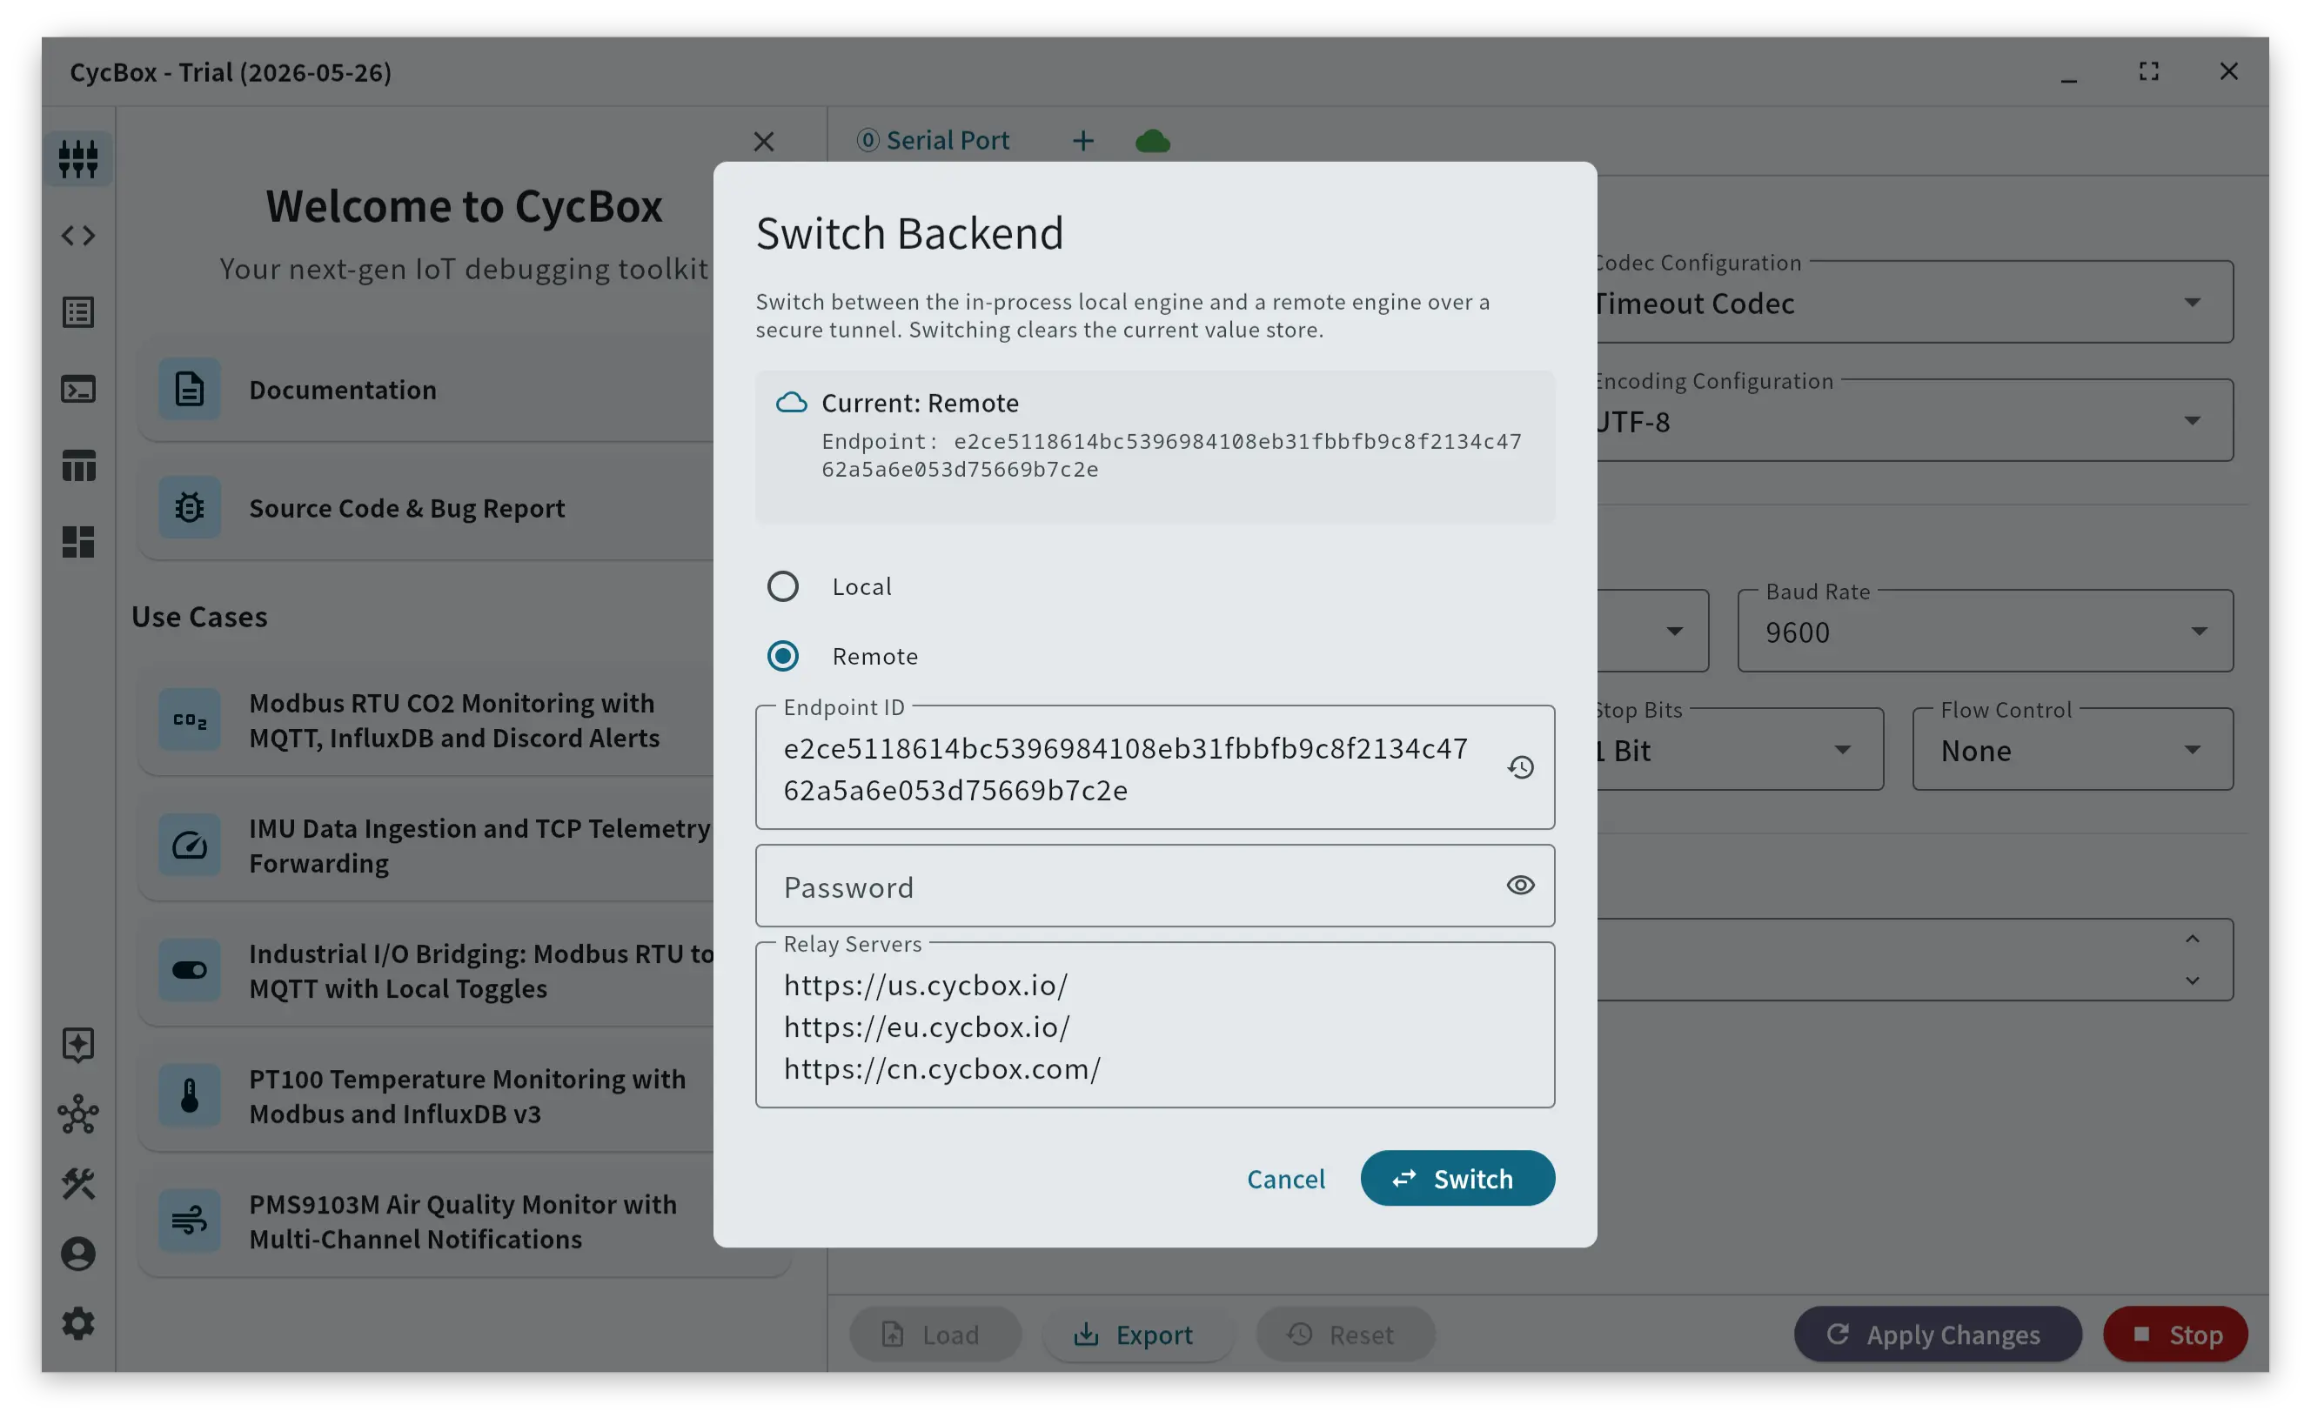Click Cancel in Switch Backend dialog
Image resolution: width=2311 pixels, height=1418 pixels.
tap(1286, 1179)
